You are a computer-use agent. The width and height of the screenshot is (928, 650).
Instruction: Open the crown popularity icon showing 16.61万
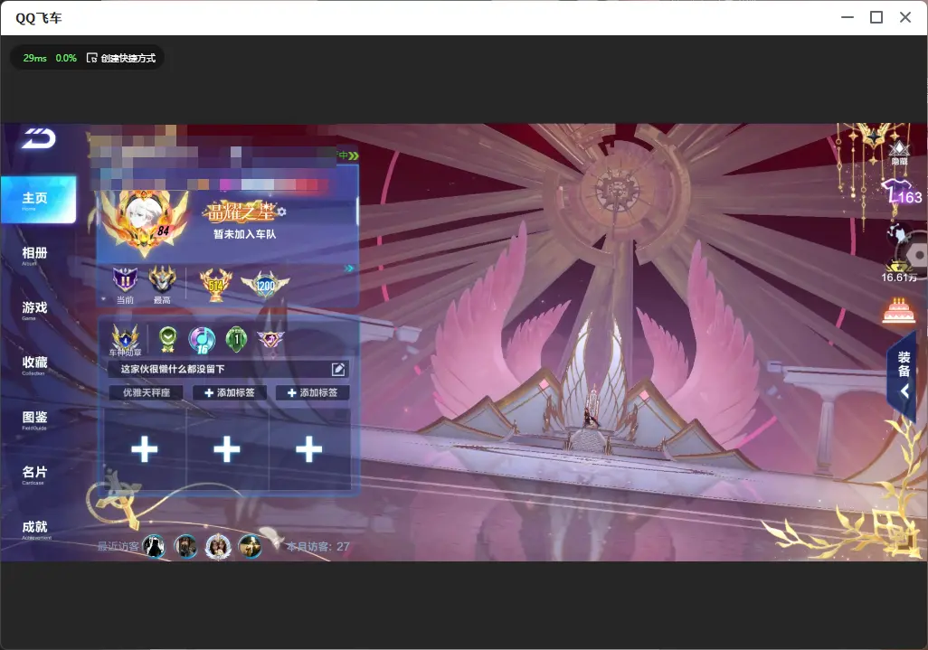[x=899, y=269]
